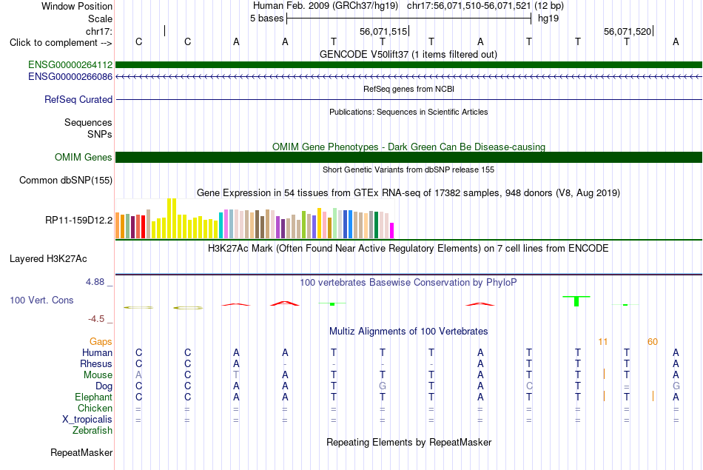Click the ENSG00000266086 intron arrow line
Image resolution: width=703 pixels, height=470 pixels.
point(408,77)
